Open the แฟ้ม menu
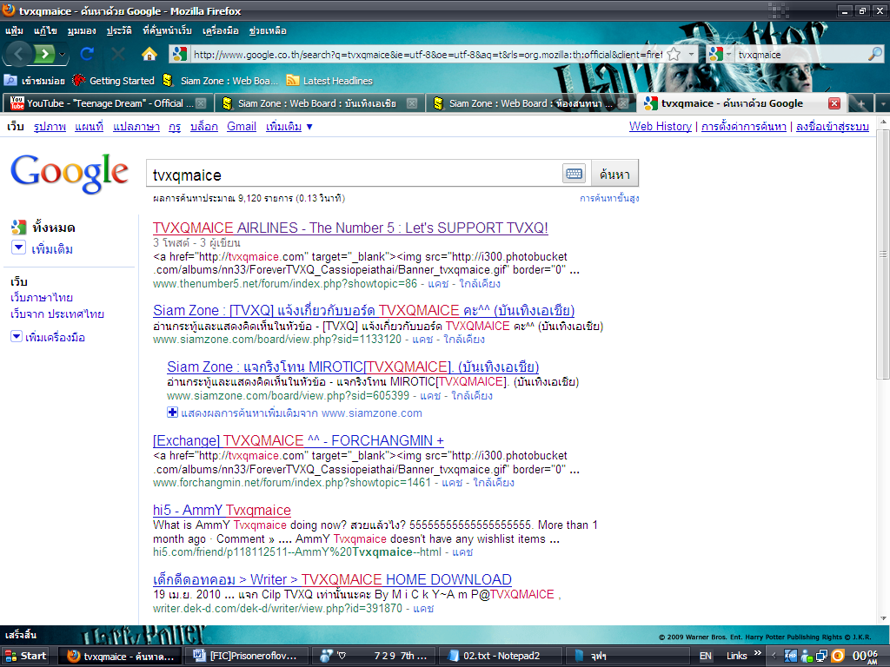 (x=14, y=30)
